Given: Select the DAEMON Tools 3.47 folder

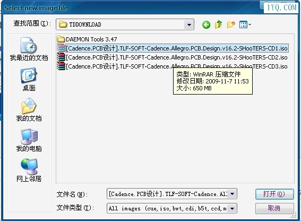Looking at the screenshot, I should tap(87, 39).
